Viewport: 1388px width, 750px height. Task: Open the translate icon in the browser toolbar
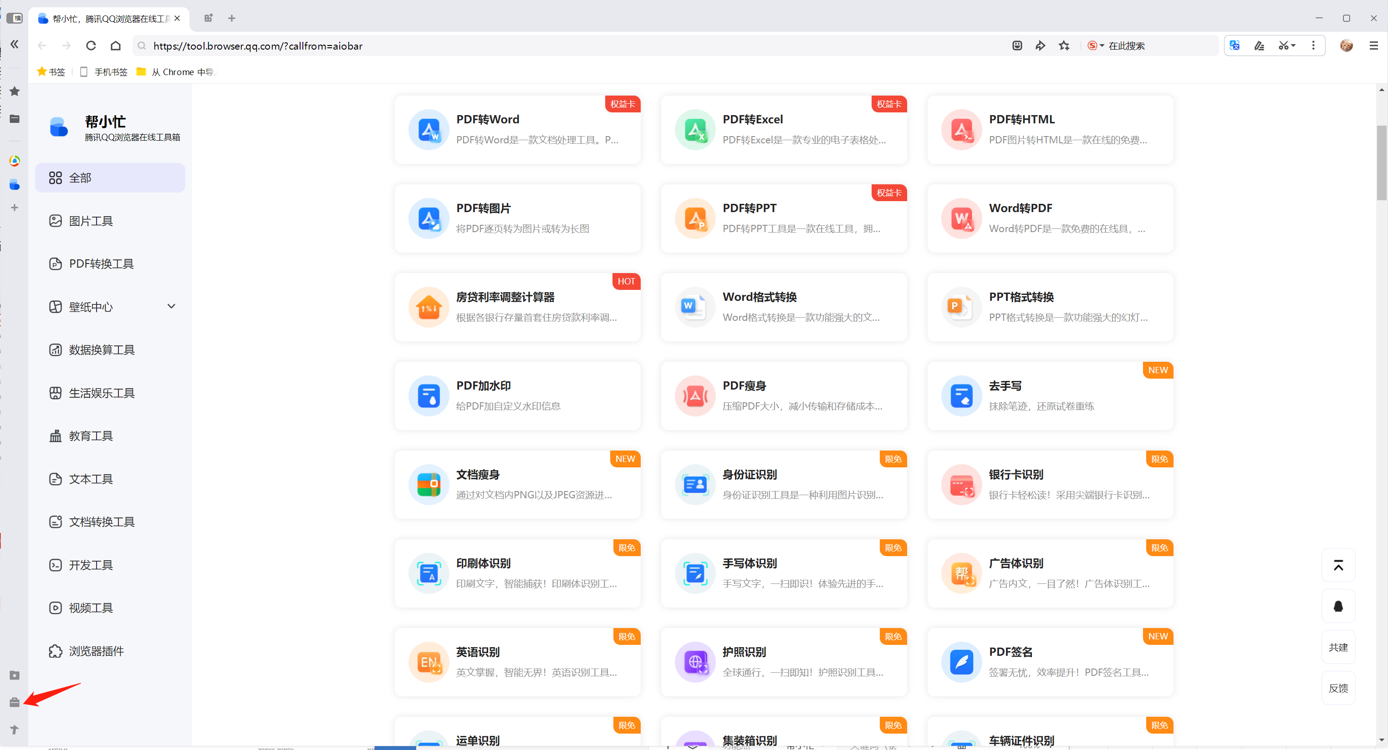pos(1234,46)
